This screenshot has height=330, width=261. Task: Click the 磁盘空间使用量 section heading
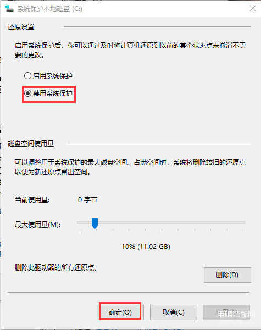(31, 144)
